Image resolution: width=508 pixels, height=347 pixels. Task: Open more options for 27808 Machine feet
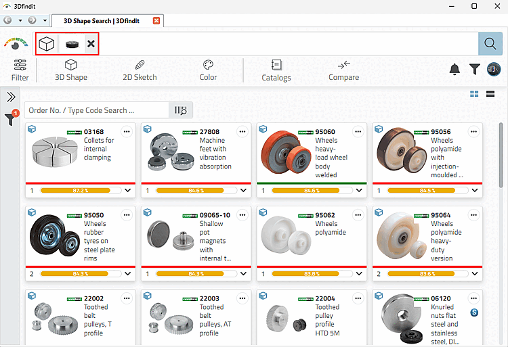tap(242, 132)
